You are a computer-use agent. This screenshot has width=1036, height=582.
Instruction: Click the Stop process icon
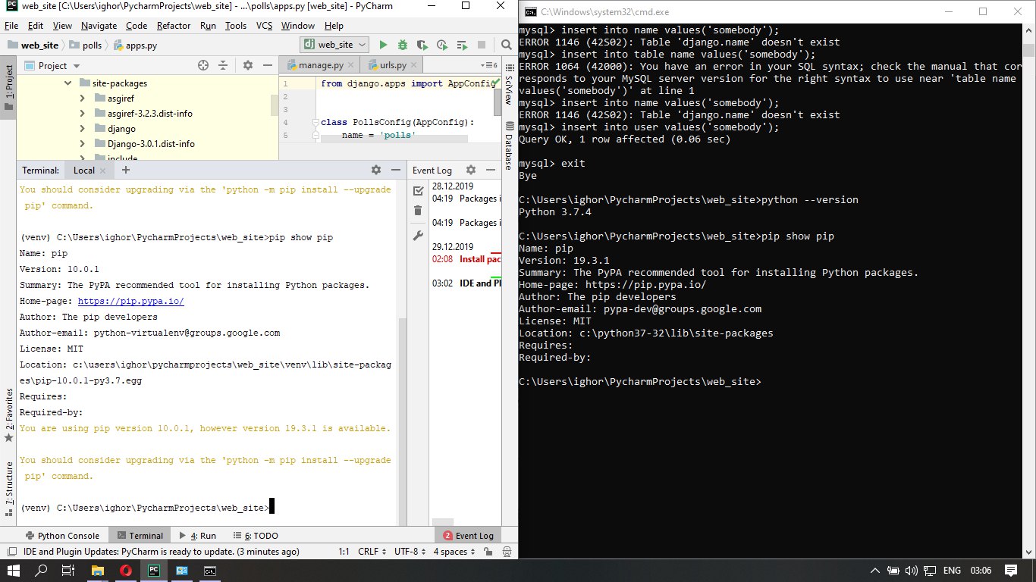482,45
